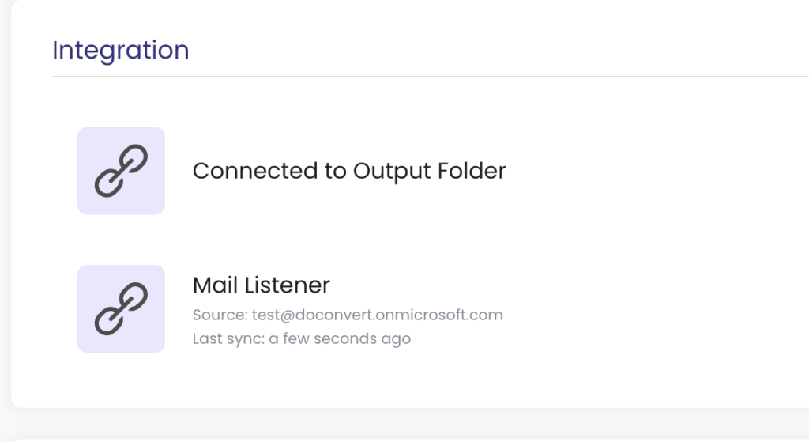
Task: Click the test@doconvert.onmicrosoft.com email address
Action: click(377, 315)
